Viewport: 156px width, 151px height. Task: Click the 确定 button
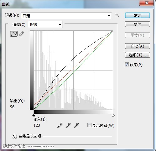(x=138, y=15)
